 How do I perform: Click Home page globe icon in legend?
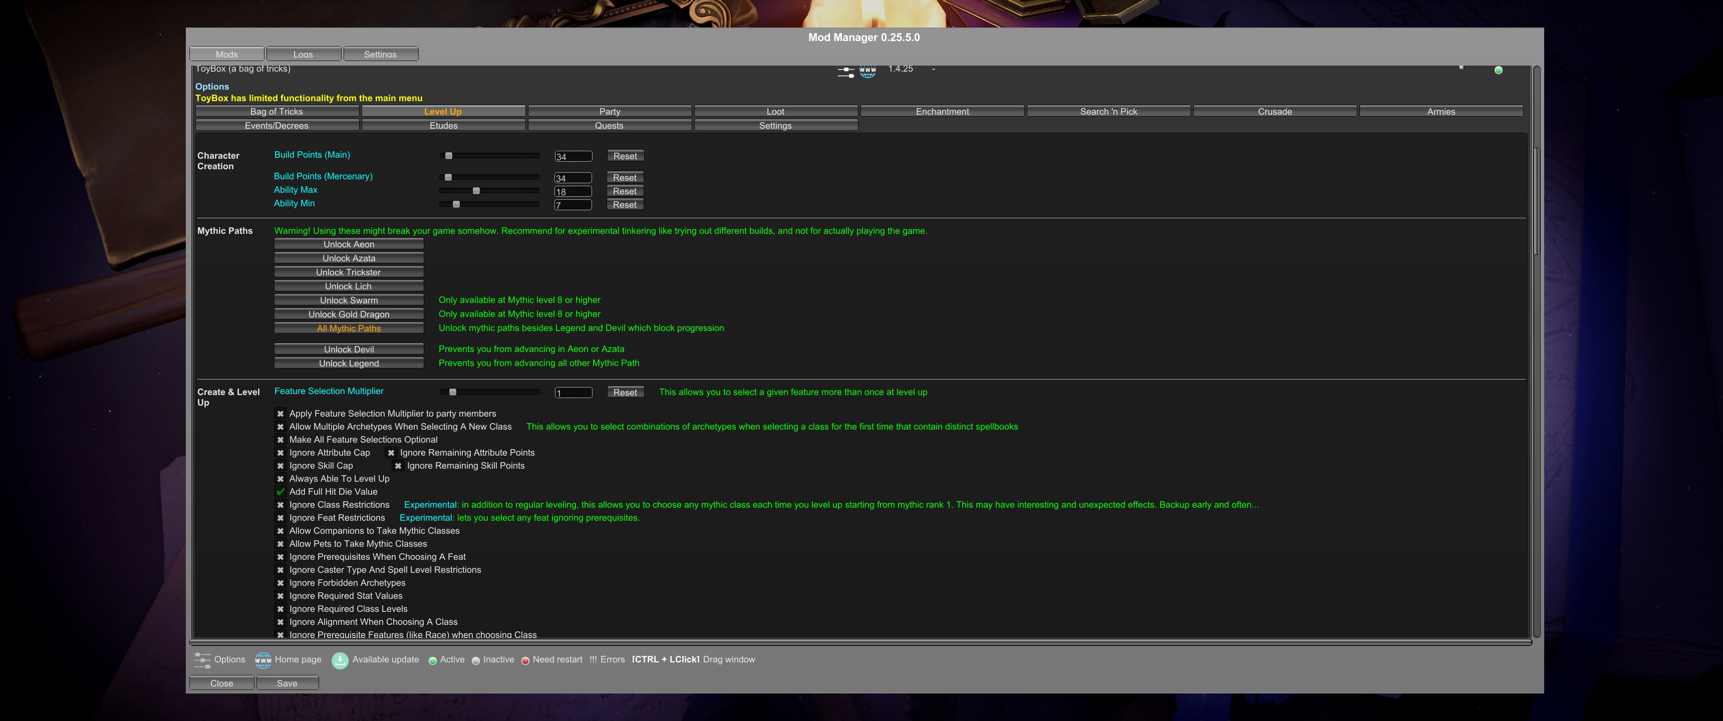[263, 660]
